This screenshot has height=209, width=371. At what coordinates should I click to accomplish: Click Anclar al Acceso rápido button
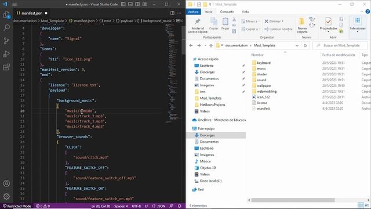point(198,26)
